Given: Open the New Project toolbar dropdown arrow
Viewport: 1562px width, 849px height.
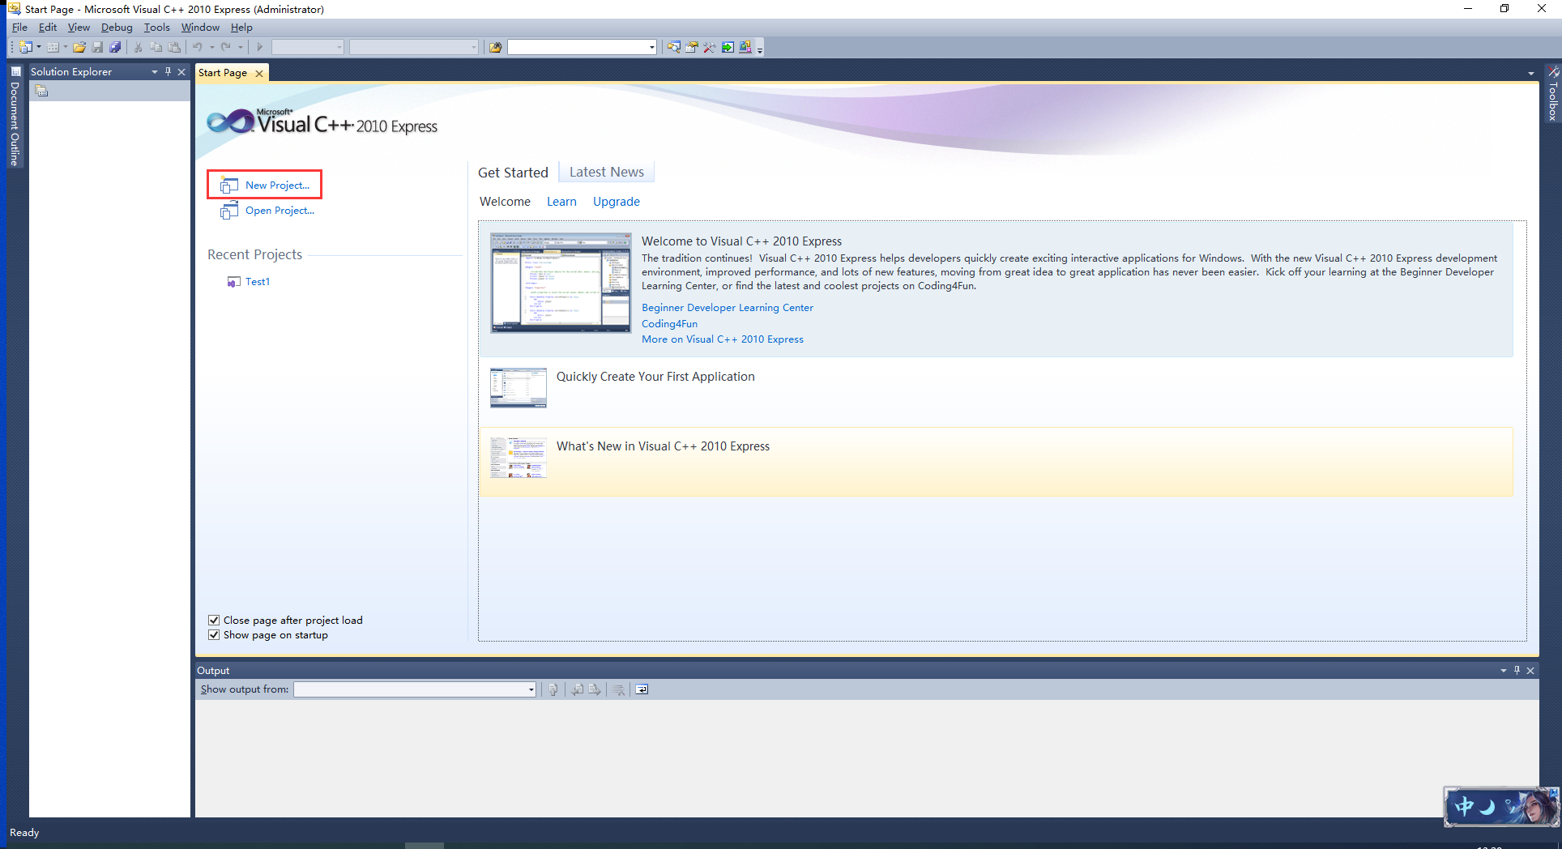Looking at the screenshot, I should pos(39,47).
